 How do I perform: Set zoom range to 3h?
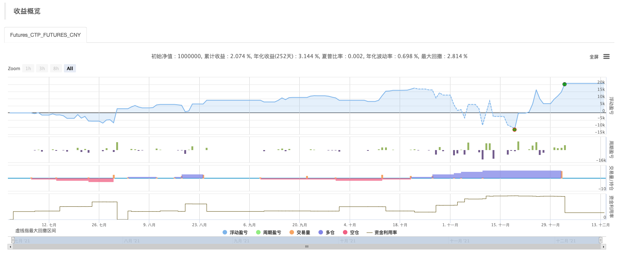coord(42,69)
